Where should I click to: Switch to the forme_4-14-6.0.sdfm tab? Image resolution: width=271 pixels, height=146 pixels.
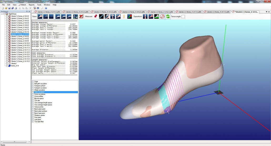[x=132, y=12]
